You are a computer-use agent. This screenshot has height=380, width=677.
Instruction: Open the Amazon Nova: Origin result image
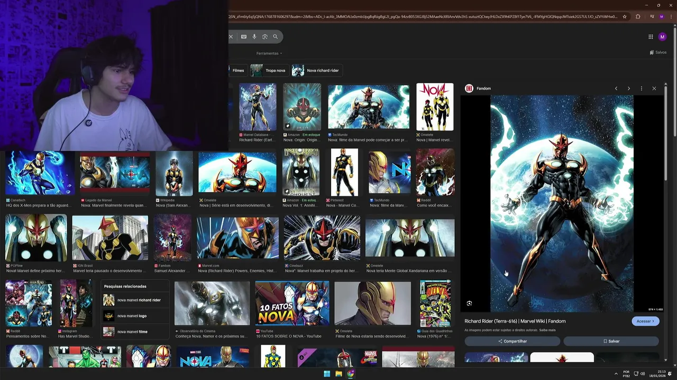pos(302,106)
